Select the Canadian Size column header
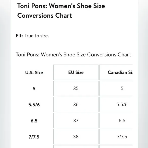 pos(116,72)
